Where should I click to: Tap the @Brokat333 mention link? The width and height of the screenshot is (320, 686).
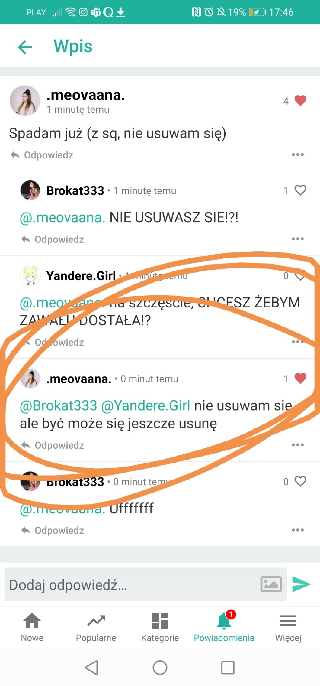[x=59, y=405]
